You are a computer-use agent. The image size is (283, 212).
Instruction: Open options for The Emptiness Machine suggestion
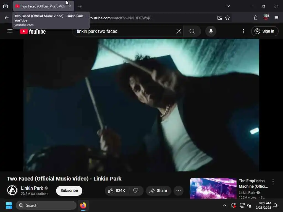[x=273, y=181]
